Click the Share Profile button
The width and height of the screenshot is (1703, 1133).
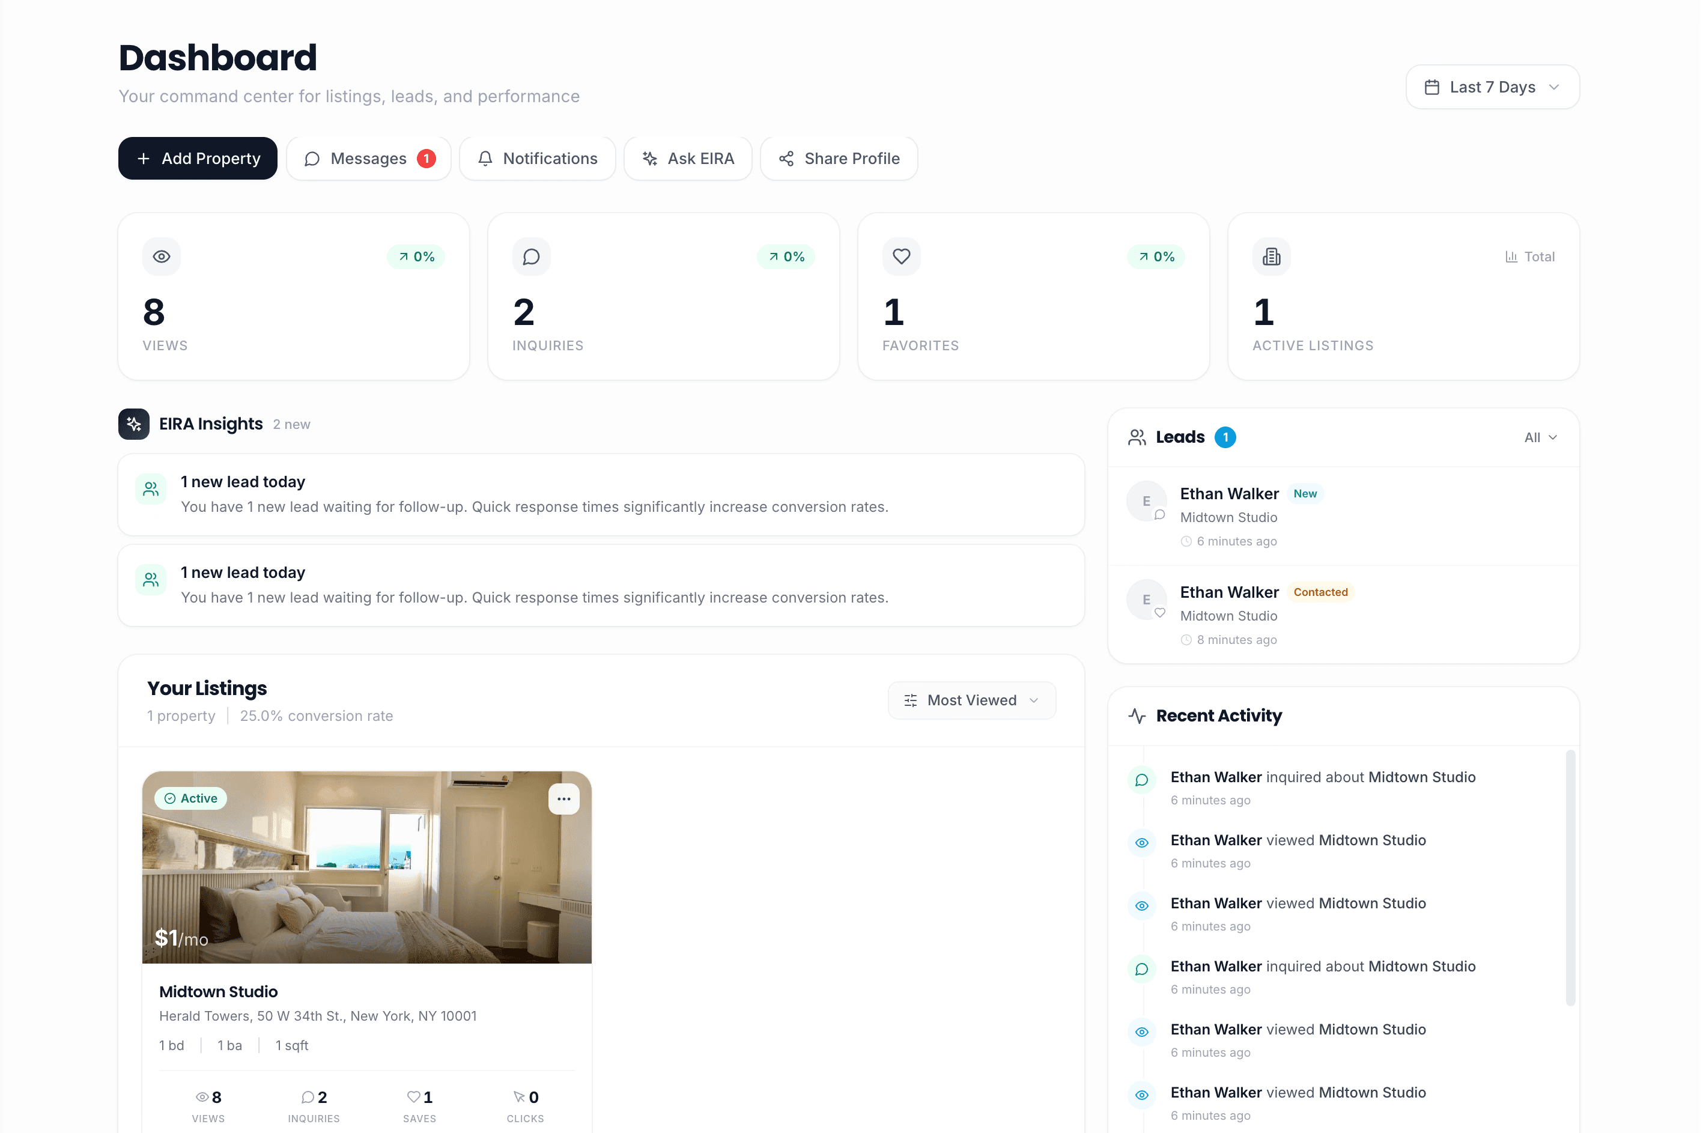tap(838, 158)
